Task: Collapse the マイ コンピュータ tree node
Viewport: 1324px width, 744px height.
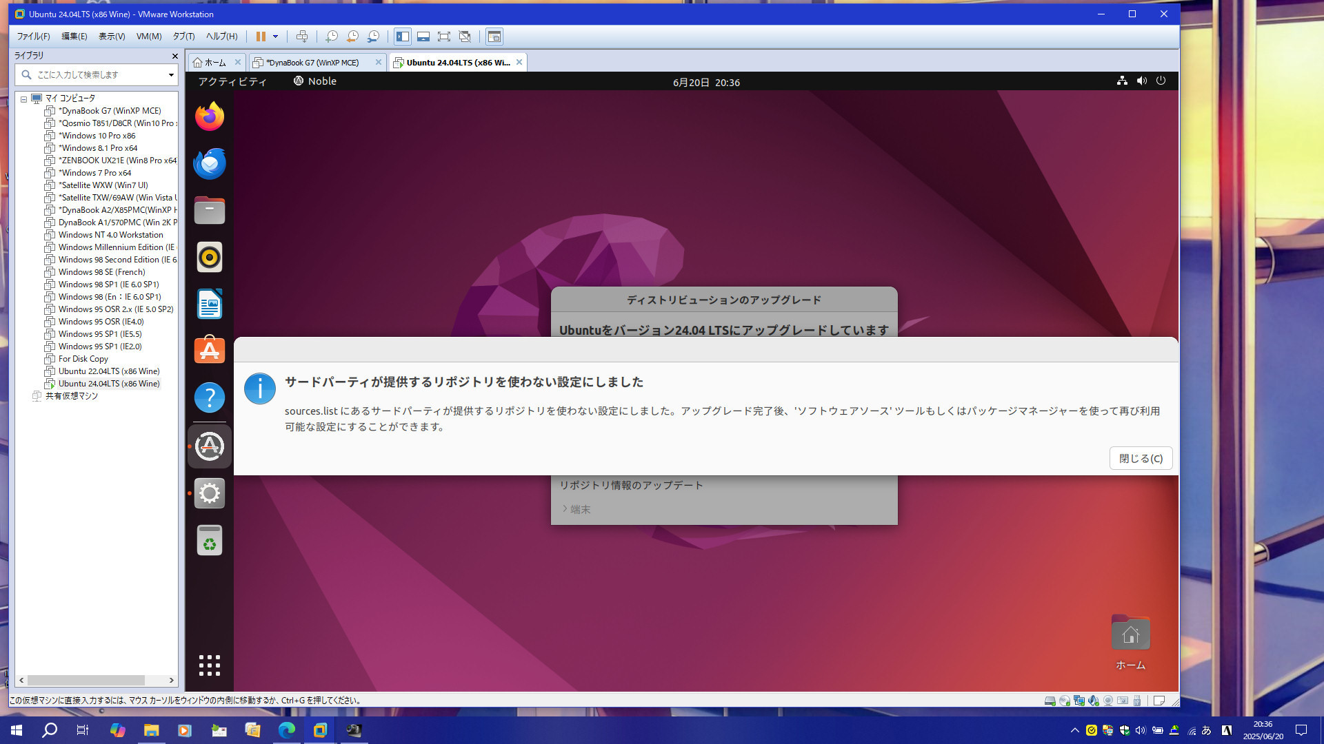Action: pyautogui.click(x=23, y=99)
